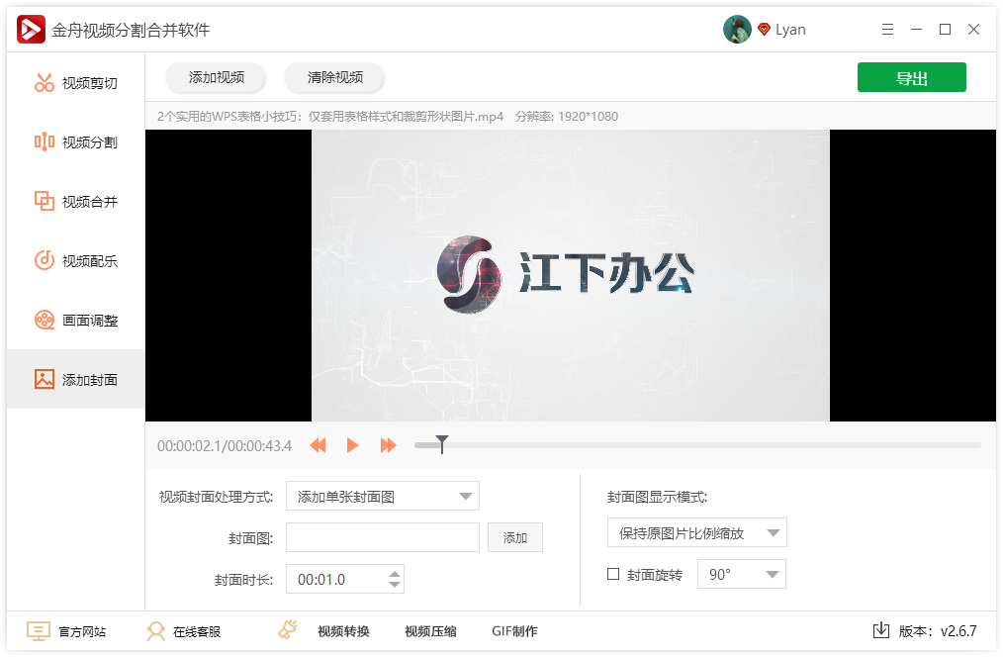This screenshot has width=1003, height=657.
Task: Maximize the window
Action: point(945,30)
